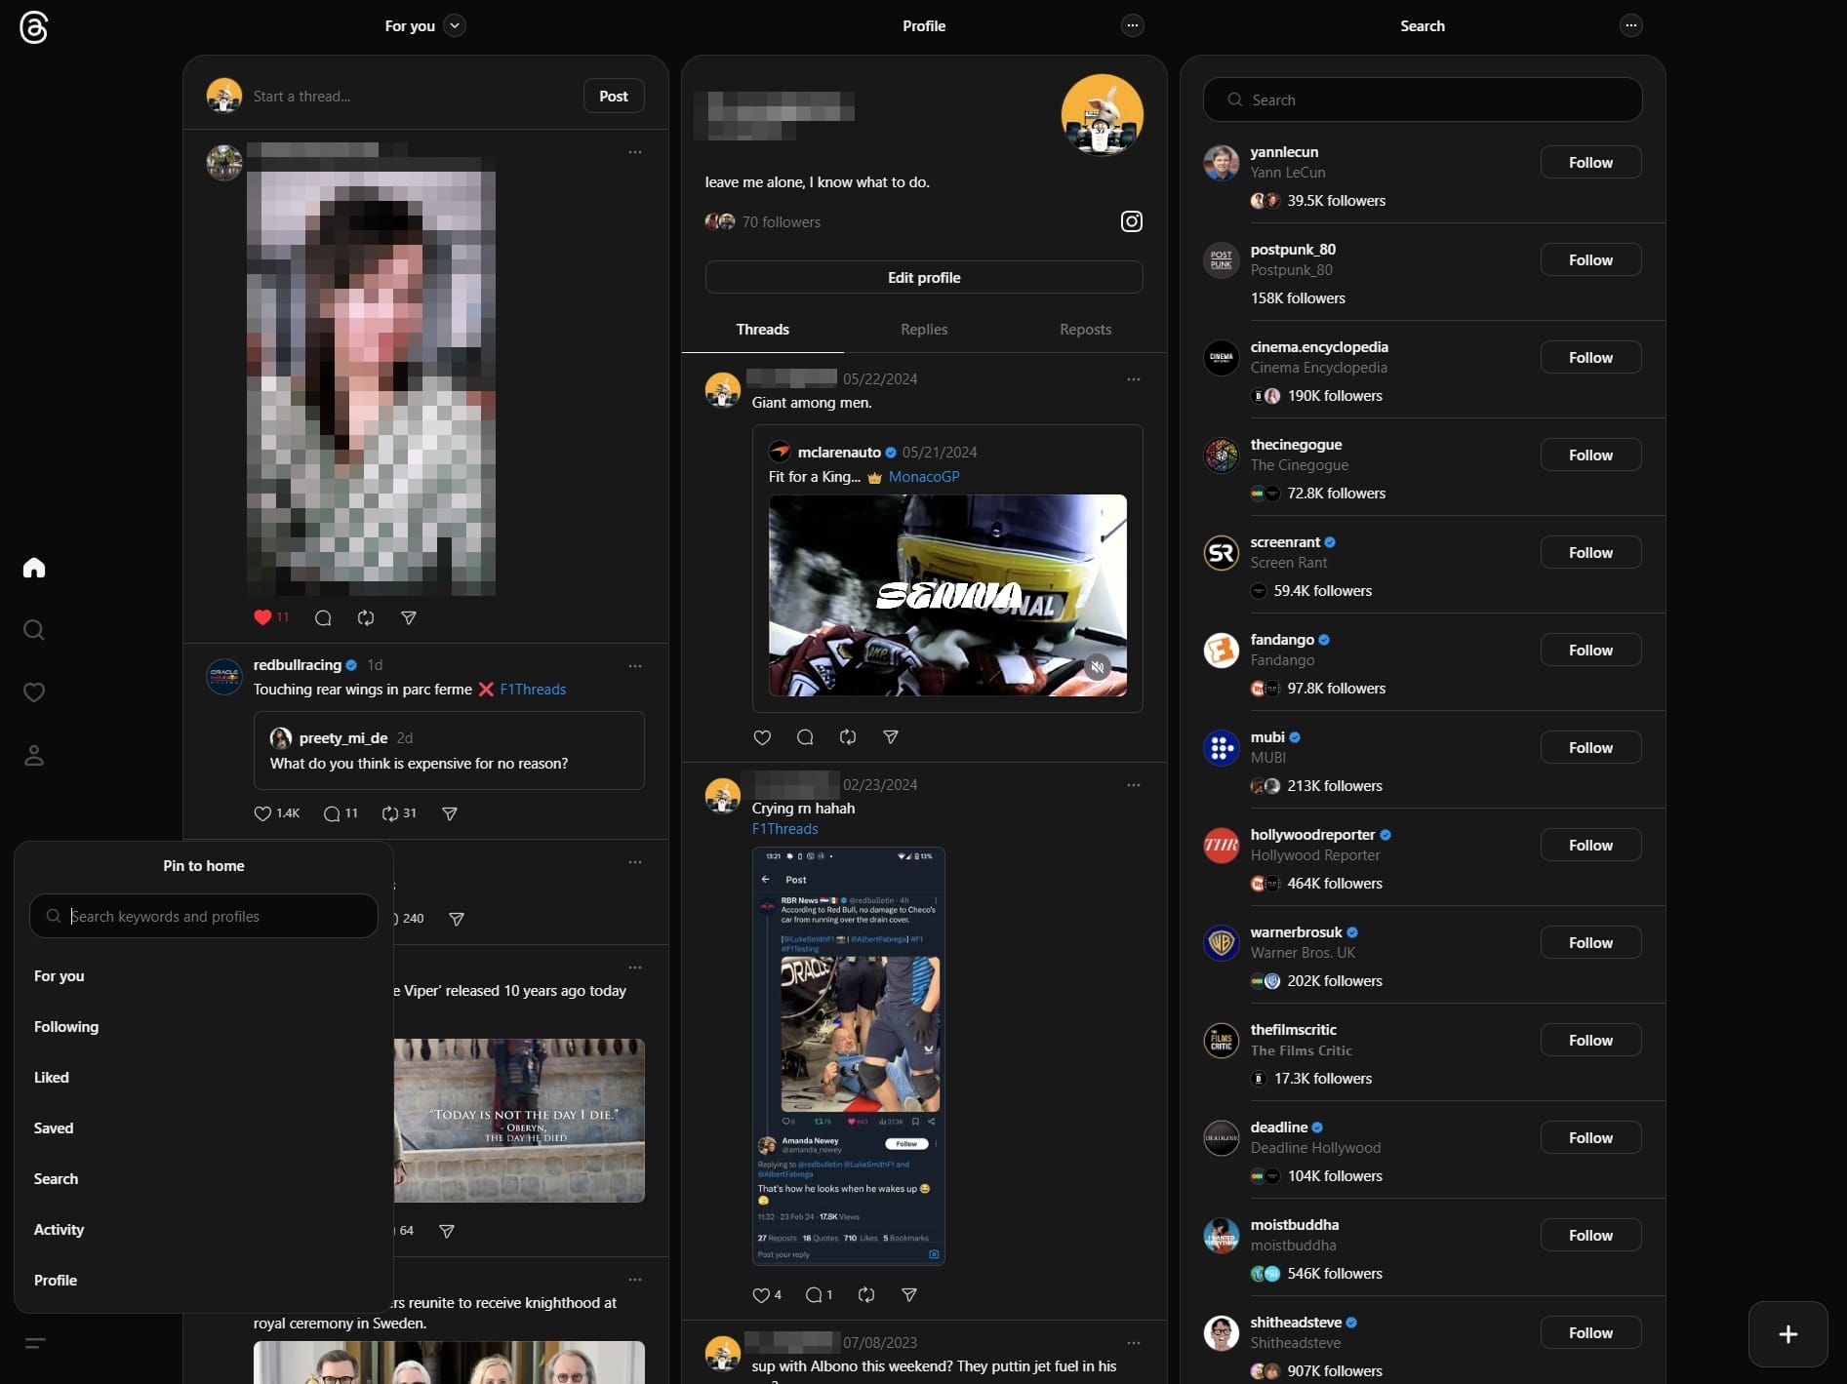
Task: Open the three-dot menu on redbullracing's post
Action: (635, 666)
